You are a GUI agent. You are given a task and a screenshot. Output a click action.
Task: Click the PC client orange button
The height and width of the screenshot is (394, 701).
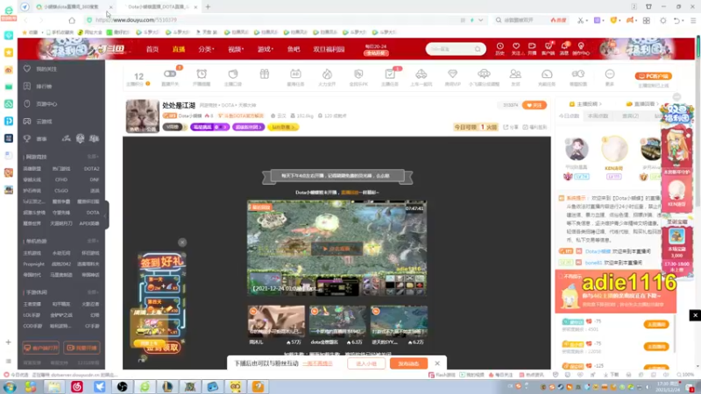pyautogui.click(x=654, y=76)
